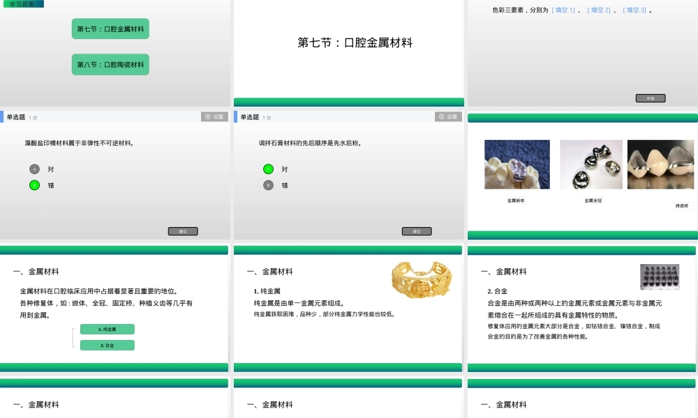The height and width of the screenshot is (418, 698).
Task: Open the 第七节:口腔金属材料 green button
Action: coord(110,29)
